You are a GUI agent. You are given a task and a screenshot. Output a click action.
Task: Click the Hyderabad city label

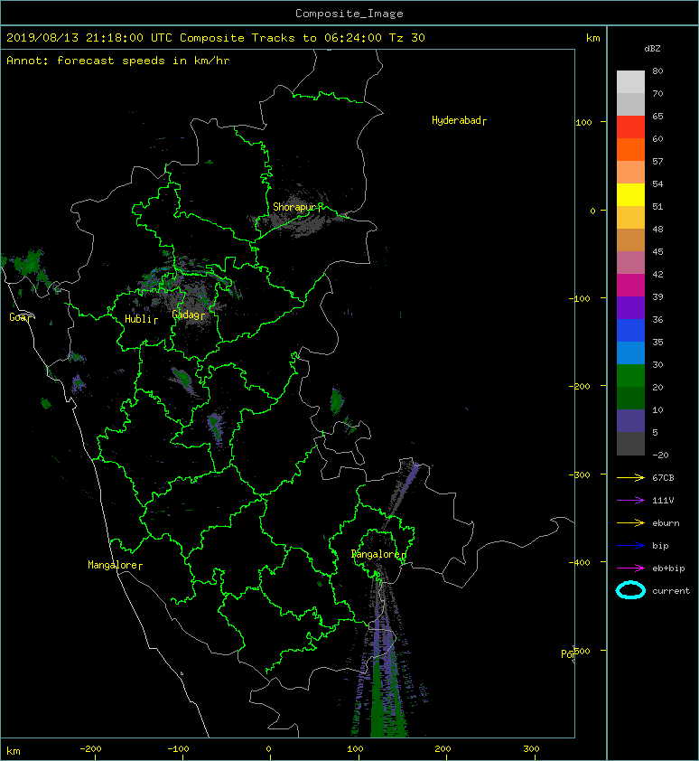point(456,120)
